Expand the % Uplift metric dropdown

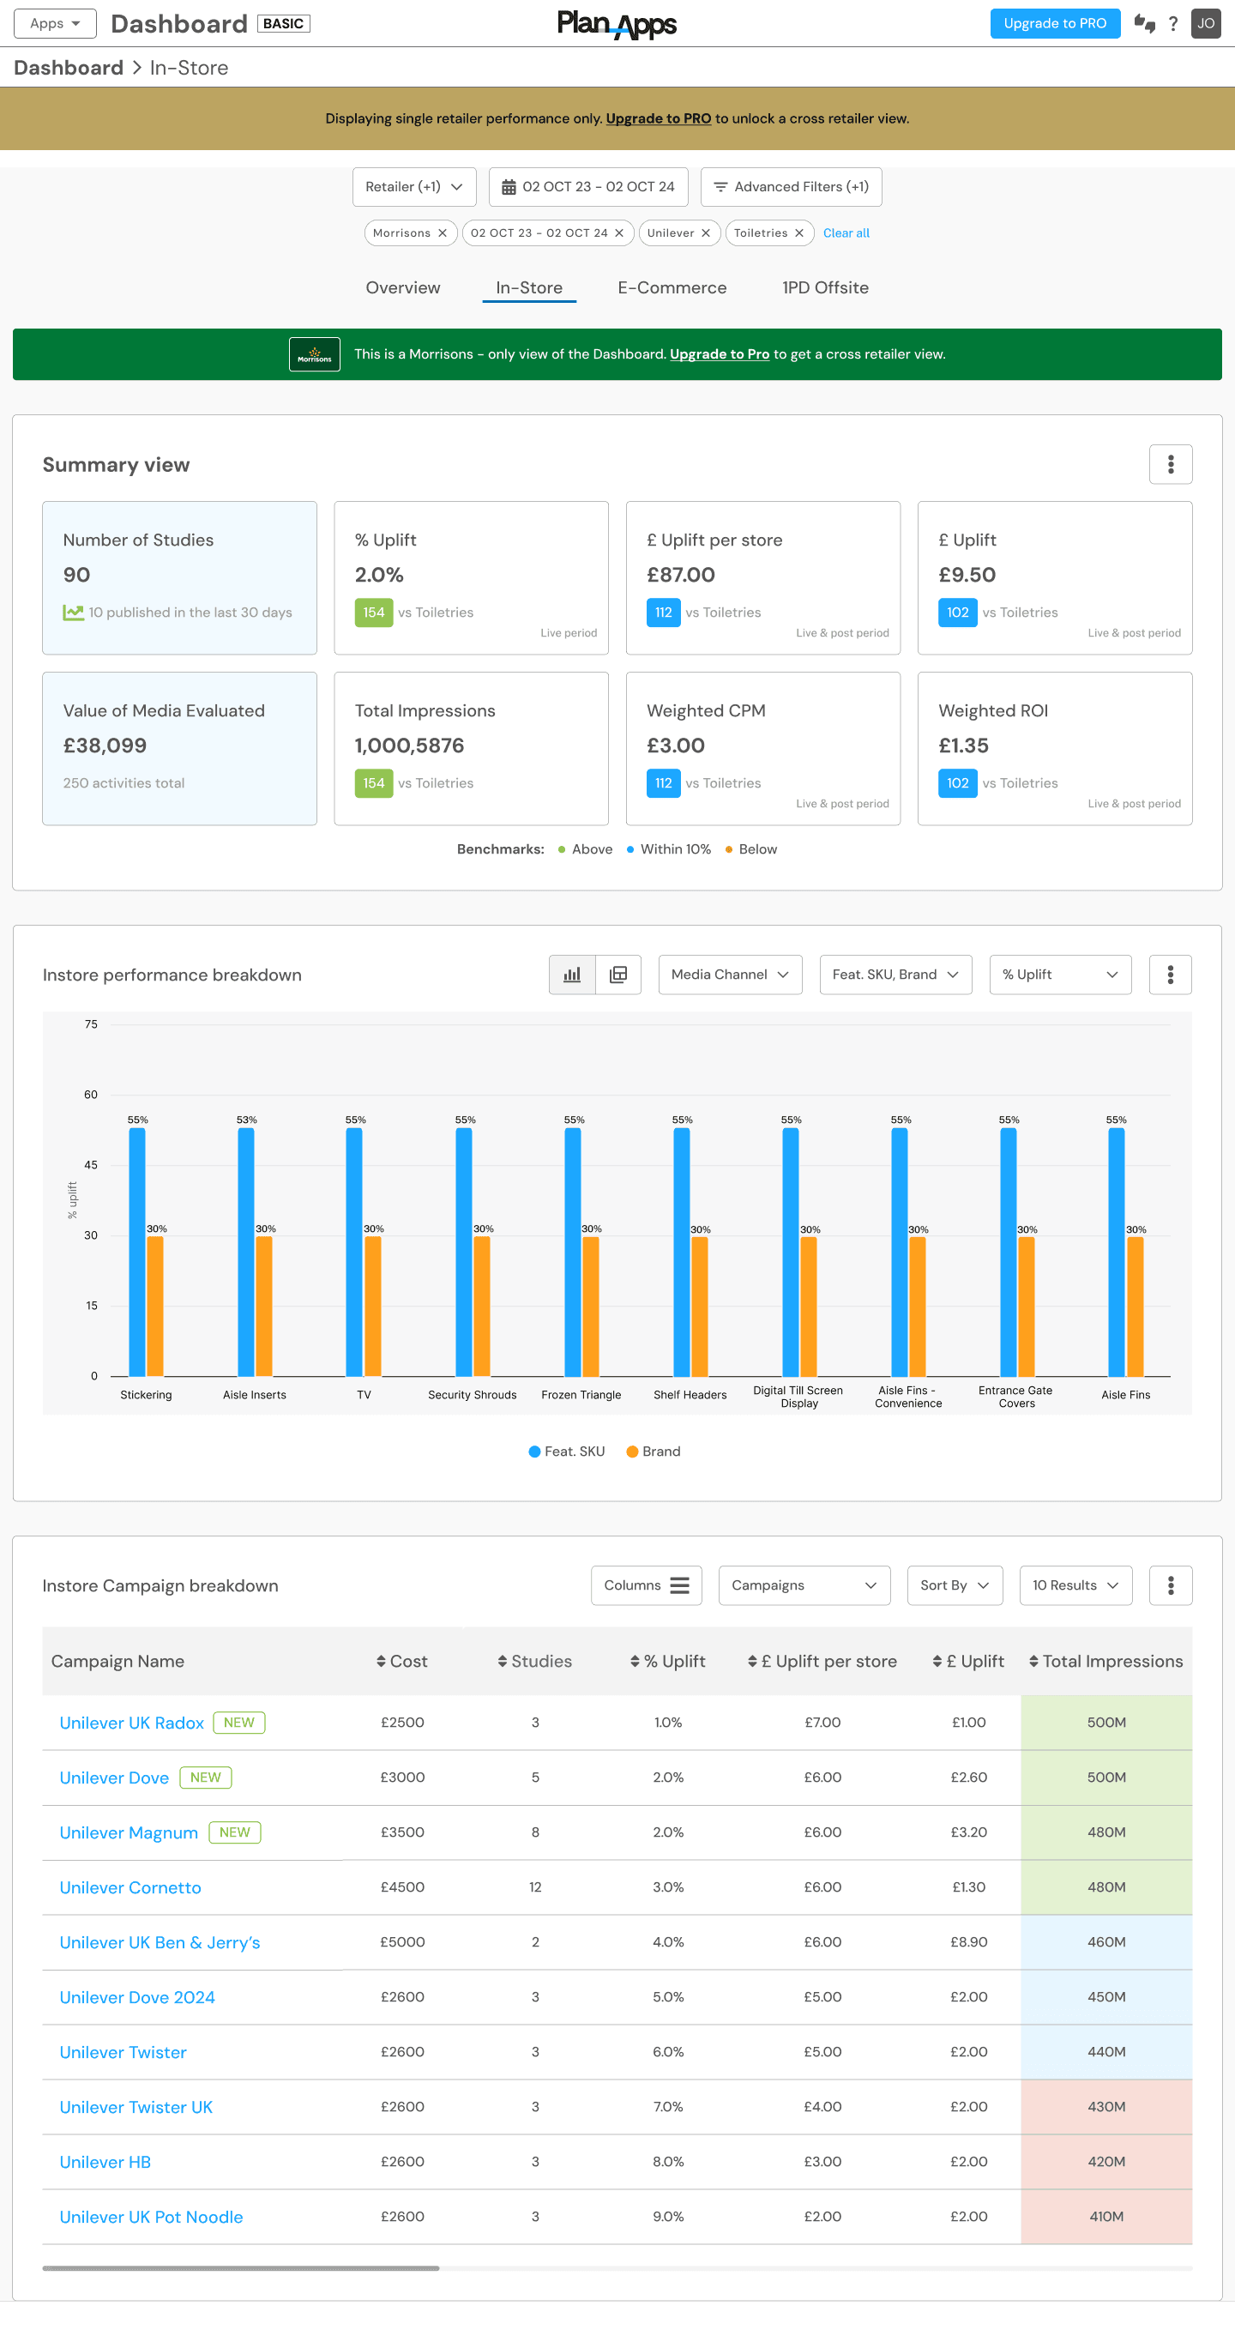[1061, 975]
